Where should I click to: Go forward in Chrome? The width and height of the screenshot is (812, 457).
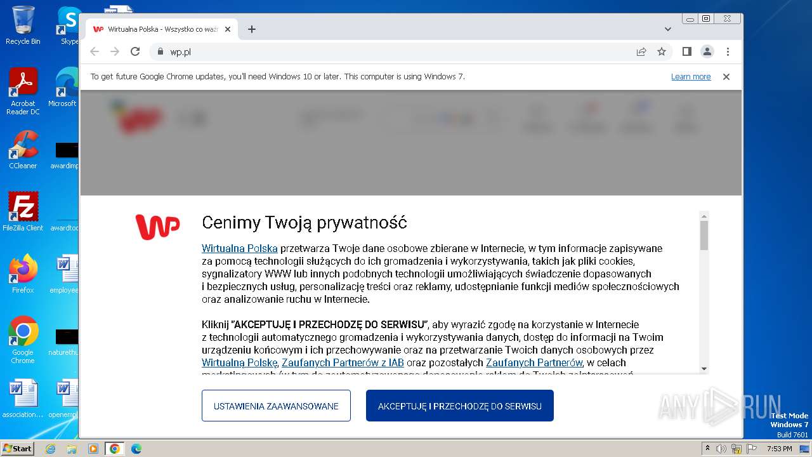[115, 52]
